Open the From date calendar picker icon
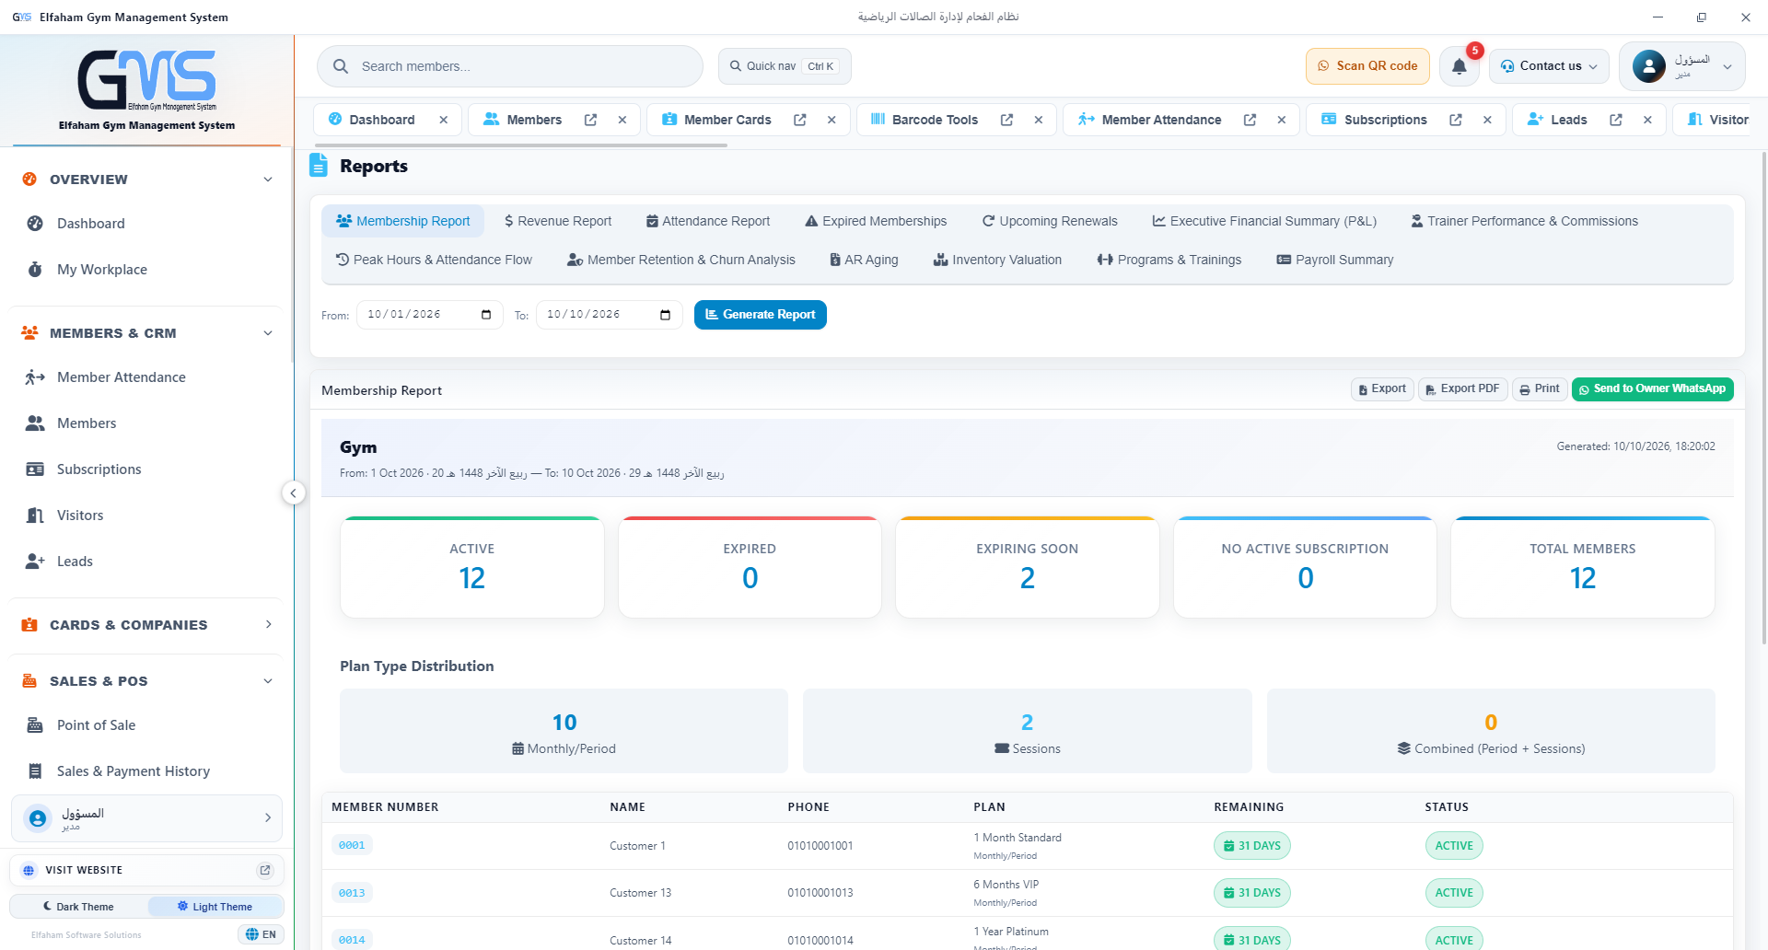 tap(486, 315)
